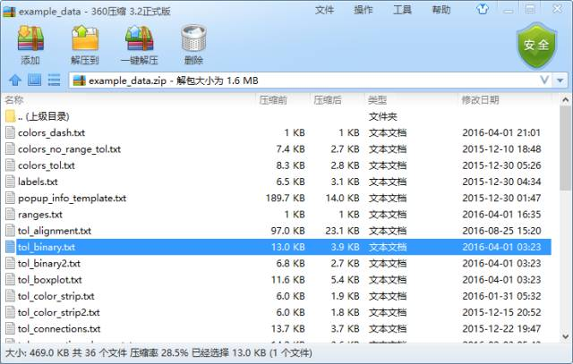Viewport: 573px width, 364px height.
Task: Open the 工具 menu
Action: (402, 10)
